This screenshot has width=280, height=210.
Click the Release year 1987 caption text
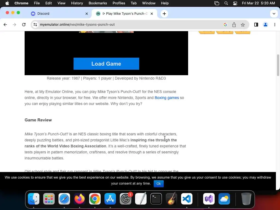coord(106,78)
